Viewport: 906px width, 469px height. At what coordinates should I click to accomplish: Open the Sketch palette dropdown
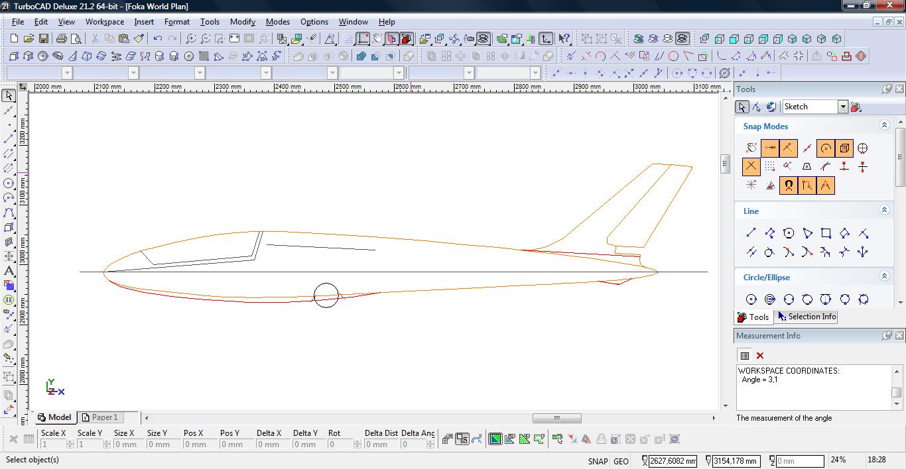pos(842,107)
